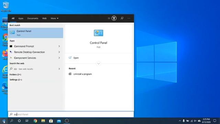The image size is (220, 124).
Task: Expand Command Prompt result arrow
Action: tap(59, 46)
